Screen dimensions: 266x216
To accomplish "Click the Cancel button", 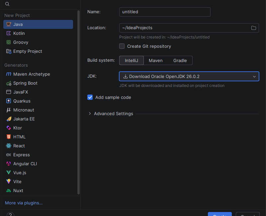I will tap(248, 214).
